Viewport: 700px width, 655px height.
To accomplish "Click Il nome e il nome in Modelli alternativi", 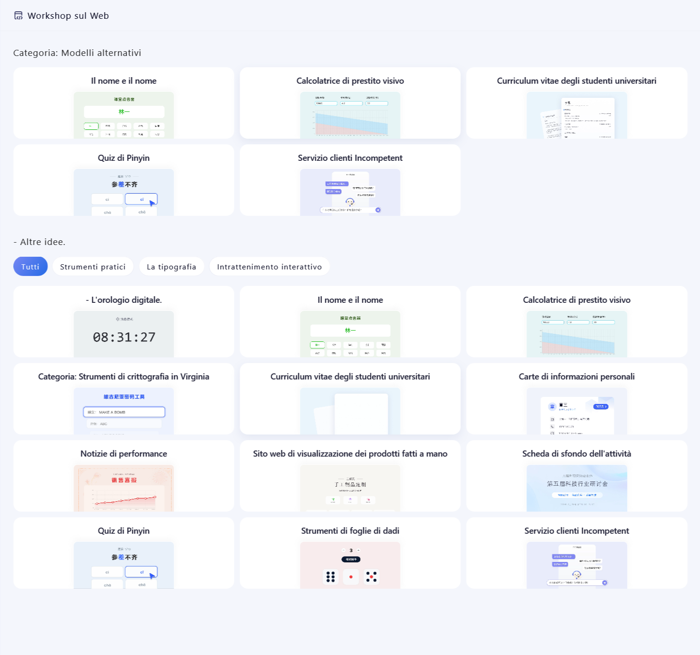I will coord(124,103).
